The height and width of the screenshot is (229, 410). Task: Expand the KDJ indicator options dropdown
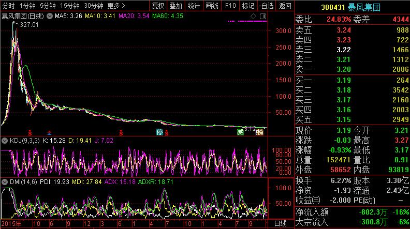pyautogui.click(x=5, y=141)
